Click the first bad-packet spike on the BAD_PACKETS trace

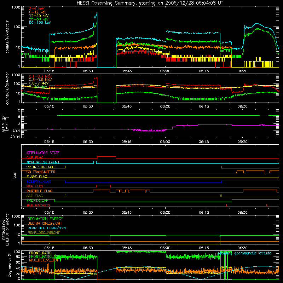(x=226, y=205)
